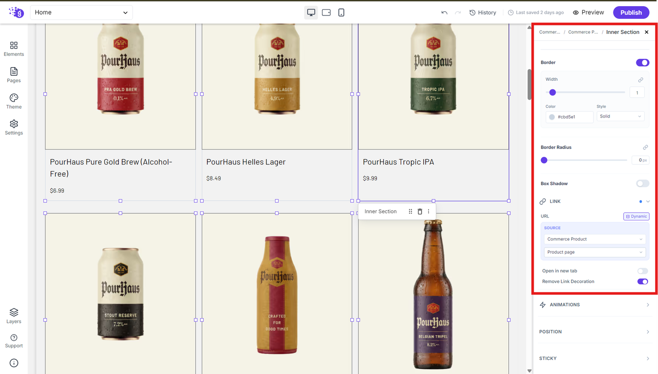
Task: Turn on Open in new tab
Action: coord(642,271)
